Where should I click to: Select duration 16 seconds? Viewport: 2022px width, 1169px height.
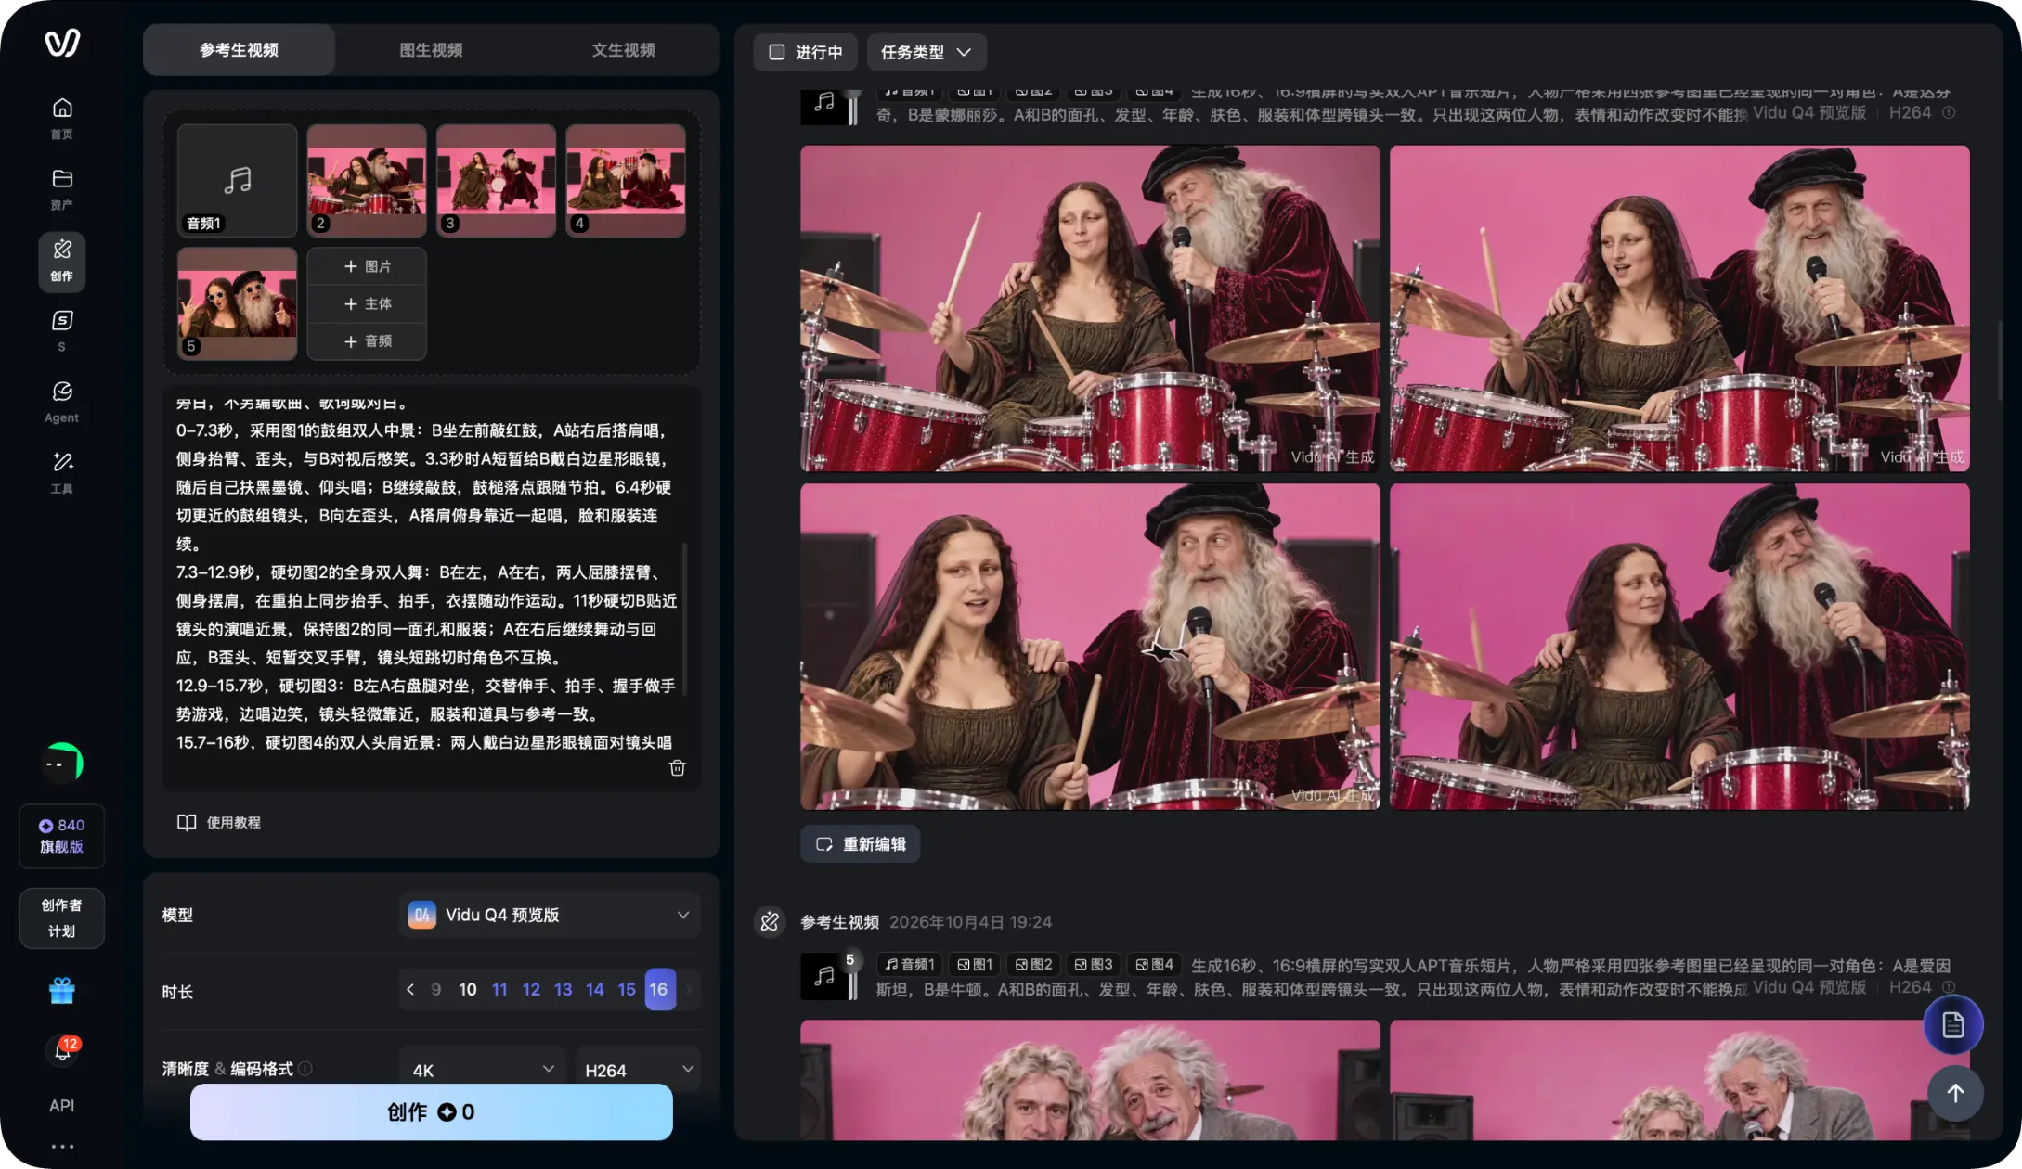[660, 989]
